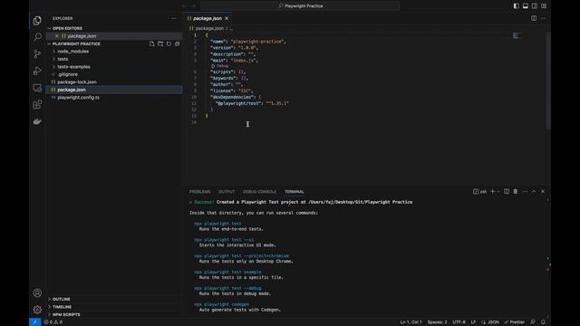Open errors and warnings count in status bar
Screen dimensions: 580x326
(x=53, y=322)
